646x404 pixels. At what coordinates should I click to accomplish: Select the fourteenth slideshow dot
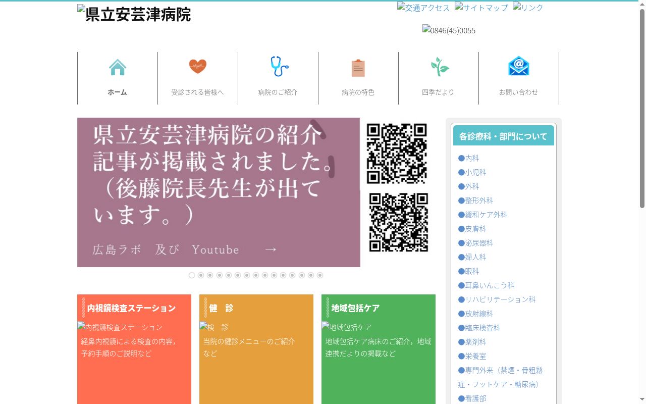click(x=311, y=275)
